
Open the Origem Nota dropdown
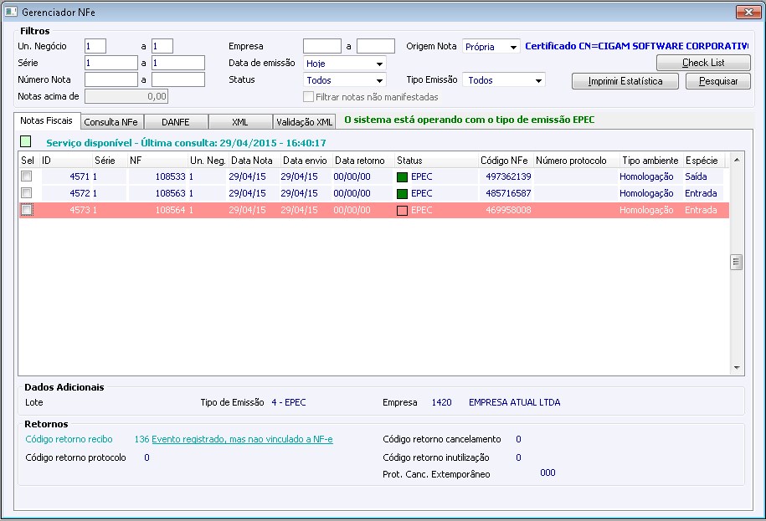[x=513, y=47]
